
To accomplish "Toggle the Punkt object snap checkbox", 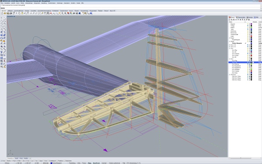I will click(x=12, y=161).
